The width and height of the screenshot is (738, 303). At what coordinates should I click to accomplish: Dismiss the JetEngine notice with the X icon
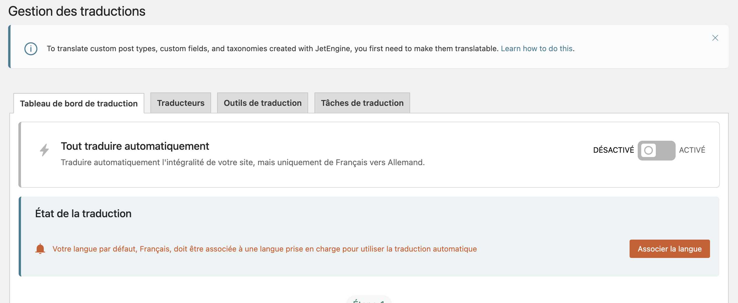715,38
